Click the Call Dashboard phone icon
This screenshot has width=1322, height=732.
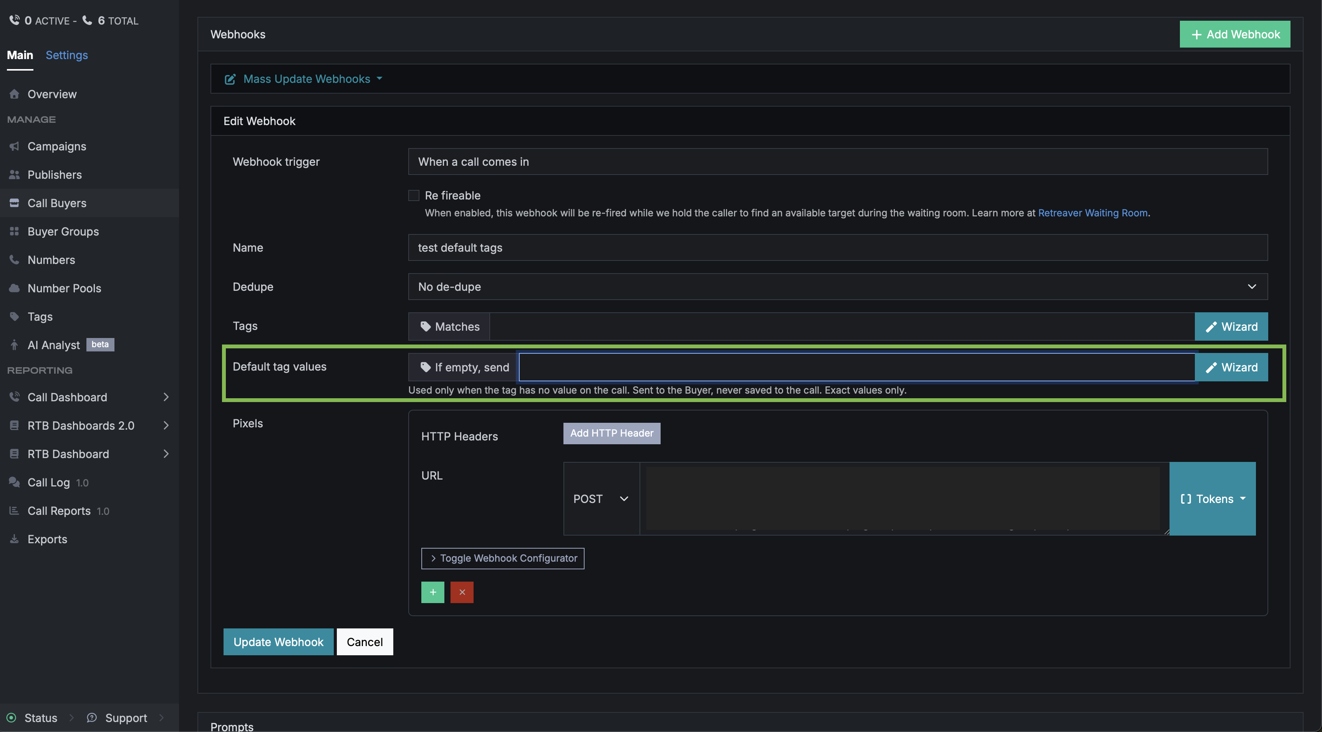14,397
